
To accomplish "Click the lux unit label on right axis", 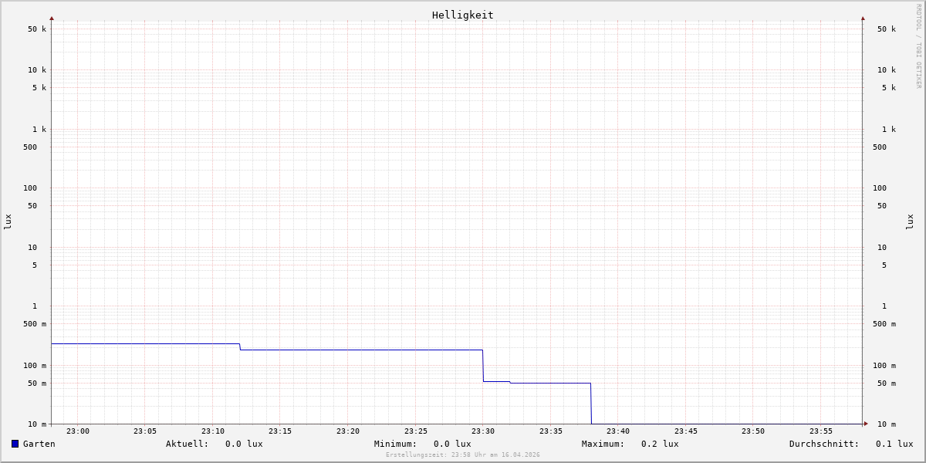I will (910, 222).
